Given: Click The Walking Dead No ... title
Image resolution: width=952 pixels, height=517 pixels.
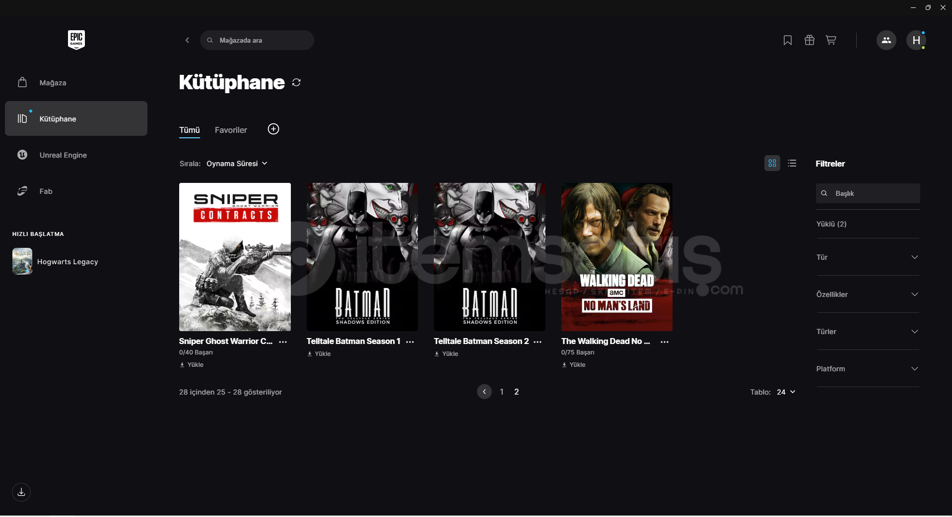Looking at the screenshot, I should 606,341.
